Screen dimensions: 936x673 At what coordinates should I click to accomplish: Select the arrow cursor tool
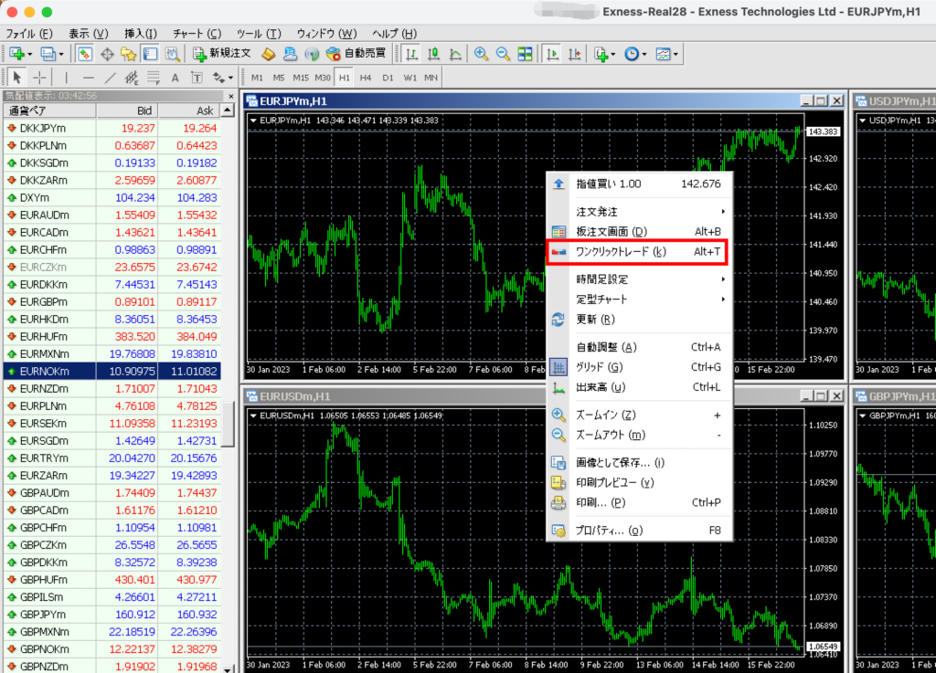[x=17, y=77]
